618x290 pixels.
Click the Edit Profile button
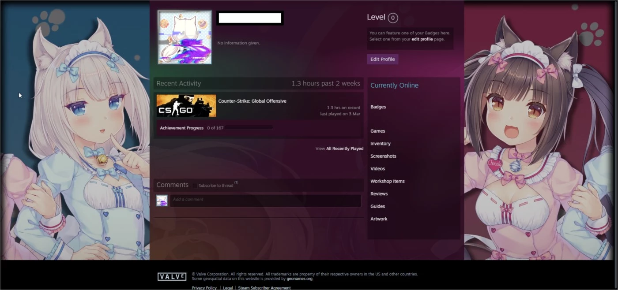pyautogui.click(x=383, y=59)
